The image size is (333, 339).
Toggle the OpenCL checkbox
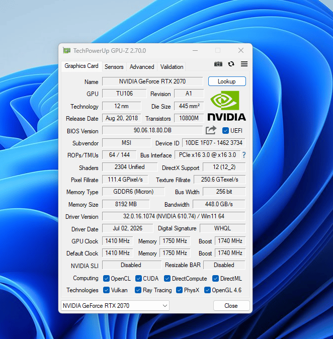coord(106,279)
